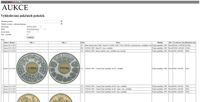Viewport: 200px width, 102px height.
Task: Export results with the green spreadsheet icon
Action: click(x=2, y=40)
